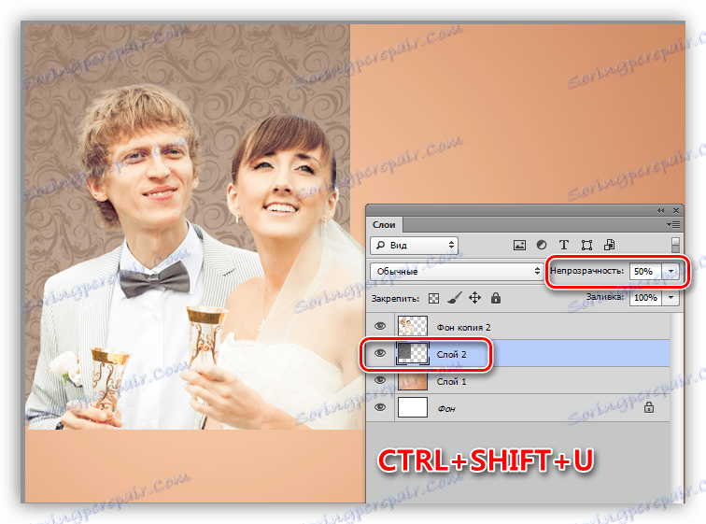706x524 pixels.
Task: Lock all padlock icon
Action: coord(496,298)
